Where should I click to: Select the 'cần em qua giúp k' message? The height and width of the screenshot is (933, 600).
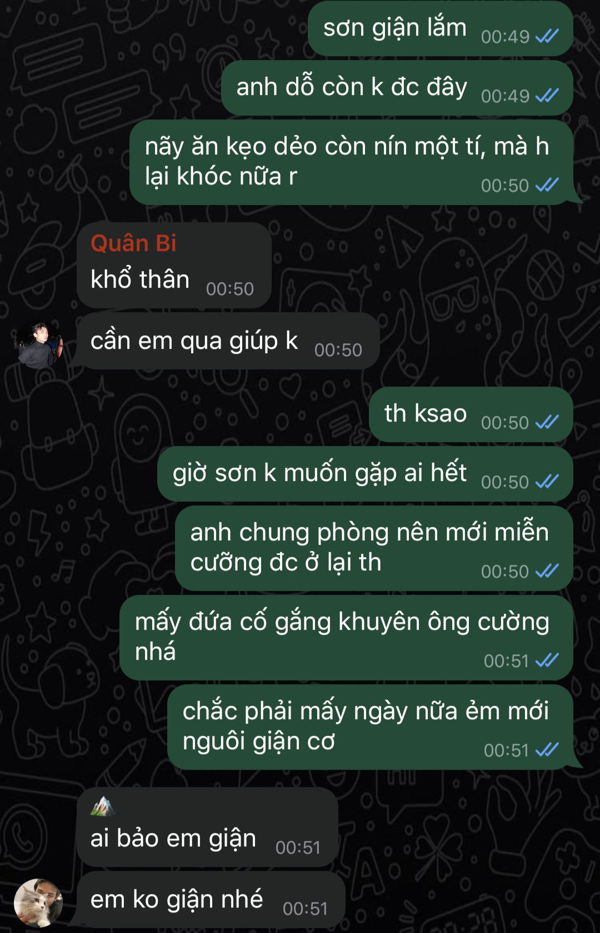tap(228, 341)
